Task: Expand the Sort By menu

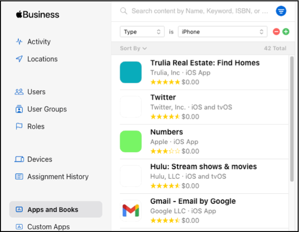Action: pos(133,48)
